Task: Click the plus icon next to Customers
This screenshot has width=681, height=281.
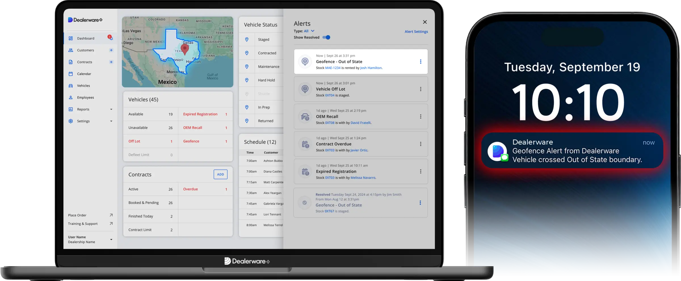Action: click(111, 50)
